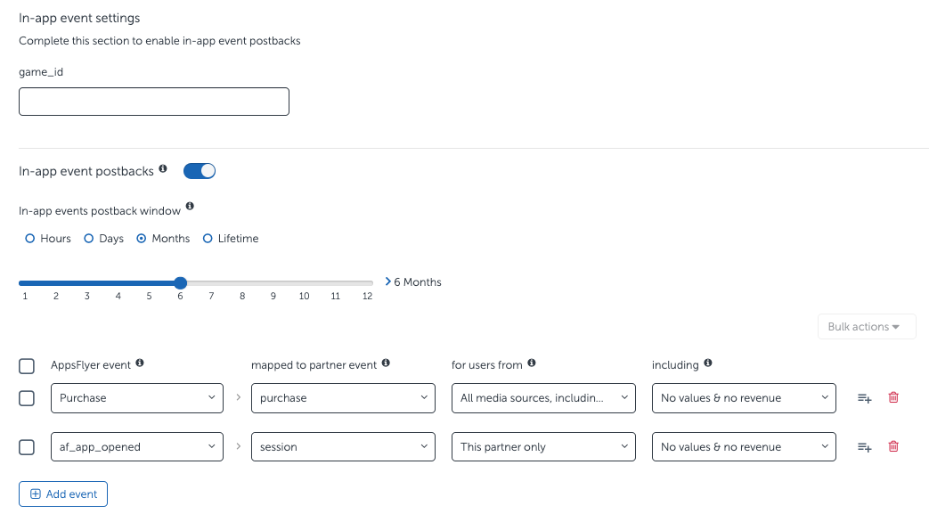Screen dimensions: 929x522
Task: Toggle the In-app event postbacks switch
Action: (x=200, y=171)
